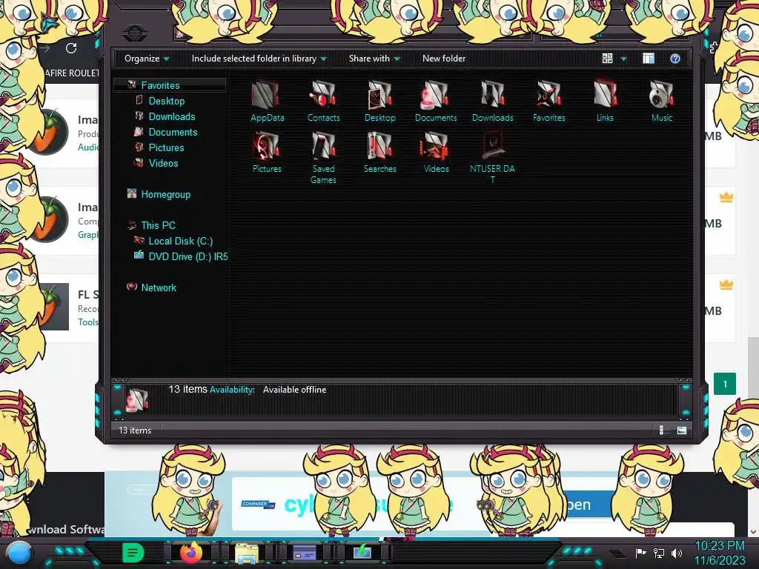Click the download arrow app taskbar icon
759x569 pixels.
pyautogui.click(x=362, y=553)
